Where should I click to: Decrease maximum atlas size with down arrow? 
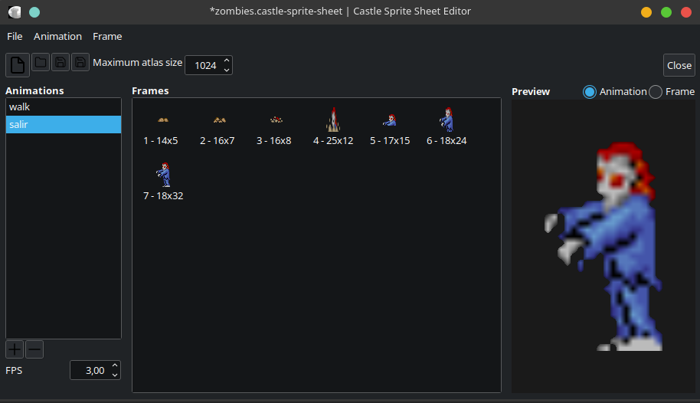(226, 70)
